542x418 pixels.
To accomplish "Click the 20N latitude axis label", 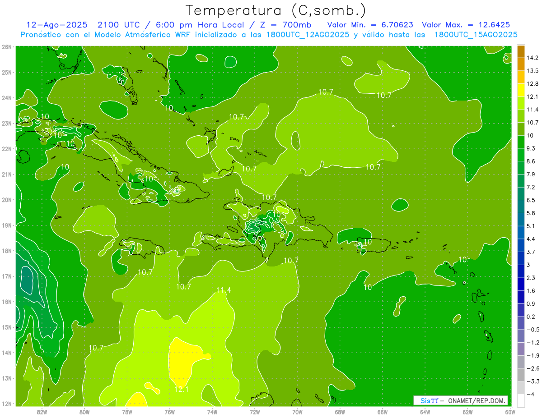I will point(7,200).
